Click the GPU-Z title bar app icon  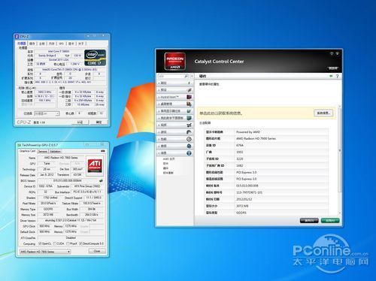coord(20,145)
